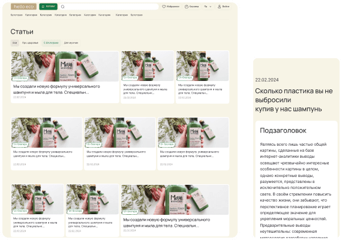Screen dimensions: 360x240
Task: Open Избранное via the heart icon
Action: (164, 7)
